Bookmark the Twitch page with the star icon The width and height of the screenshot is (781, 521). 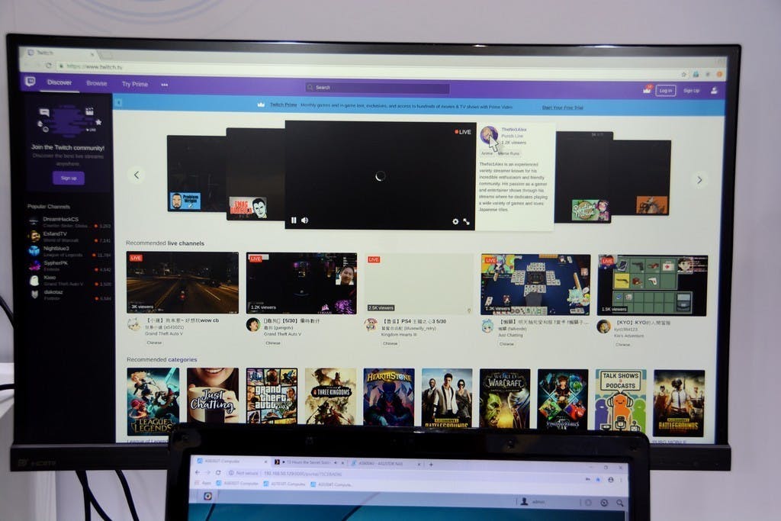coord(684,74)
